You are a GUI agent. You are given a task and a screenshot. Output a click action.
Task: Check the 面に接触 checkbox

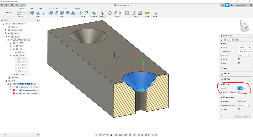point(239,109)
